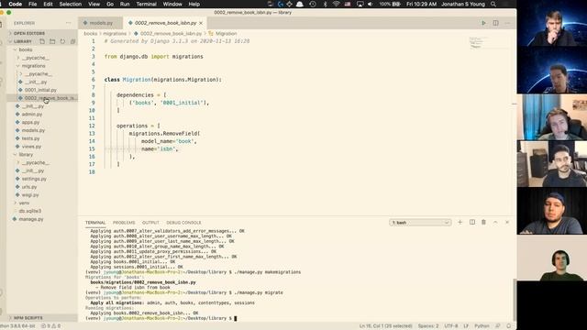Screen dimensions: 587x330
Task: Open Bluetooth menu bar icon
Action: pyautogui.click(x=325, y=4)
